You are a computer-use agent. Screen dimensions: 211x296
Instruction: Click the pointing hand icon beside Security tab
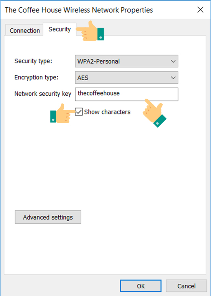pos(90,31)
